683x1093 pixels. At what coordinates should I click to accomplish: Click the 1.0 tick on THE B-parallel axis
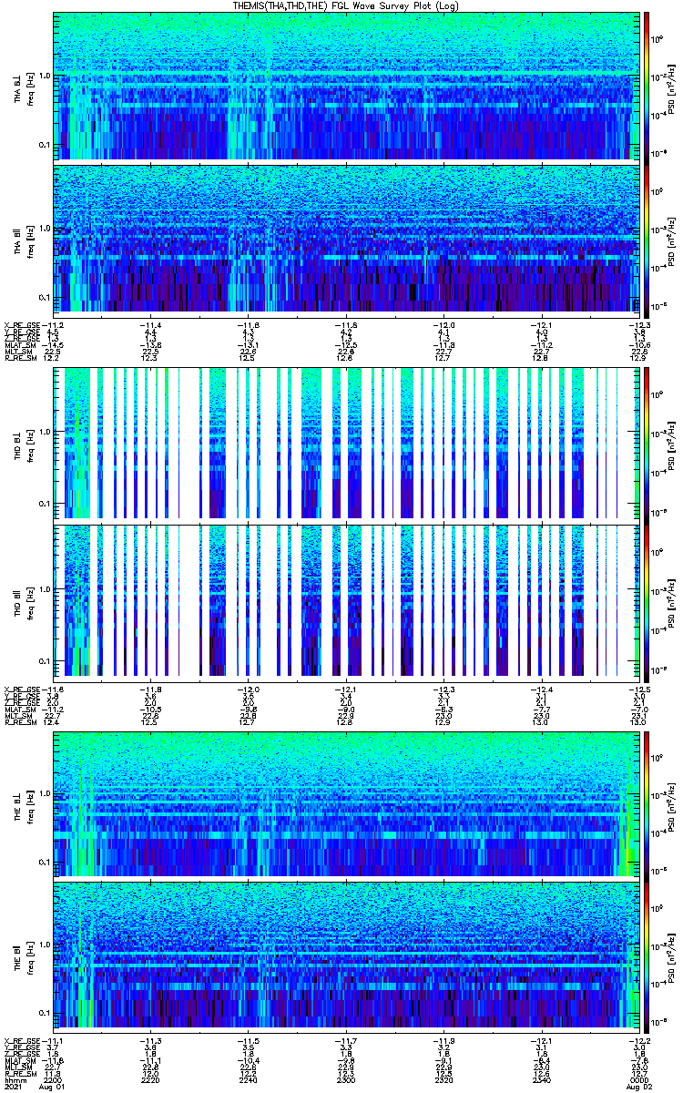pos(47,945)
